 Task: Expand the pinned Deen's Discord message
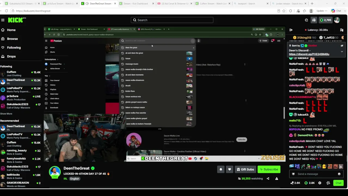342,51
